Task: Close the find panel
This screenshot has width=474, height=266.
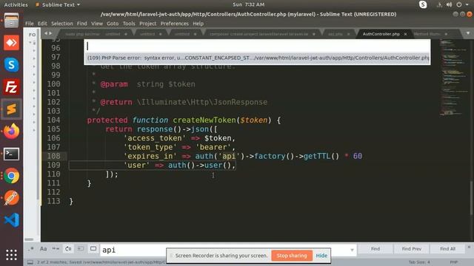Action: tap(469, 247)
